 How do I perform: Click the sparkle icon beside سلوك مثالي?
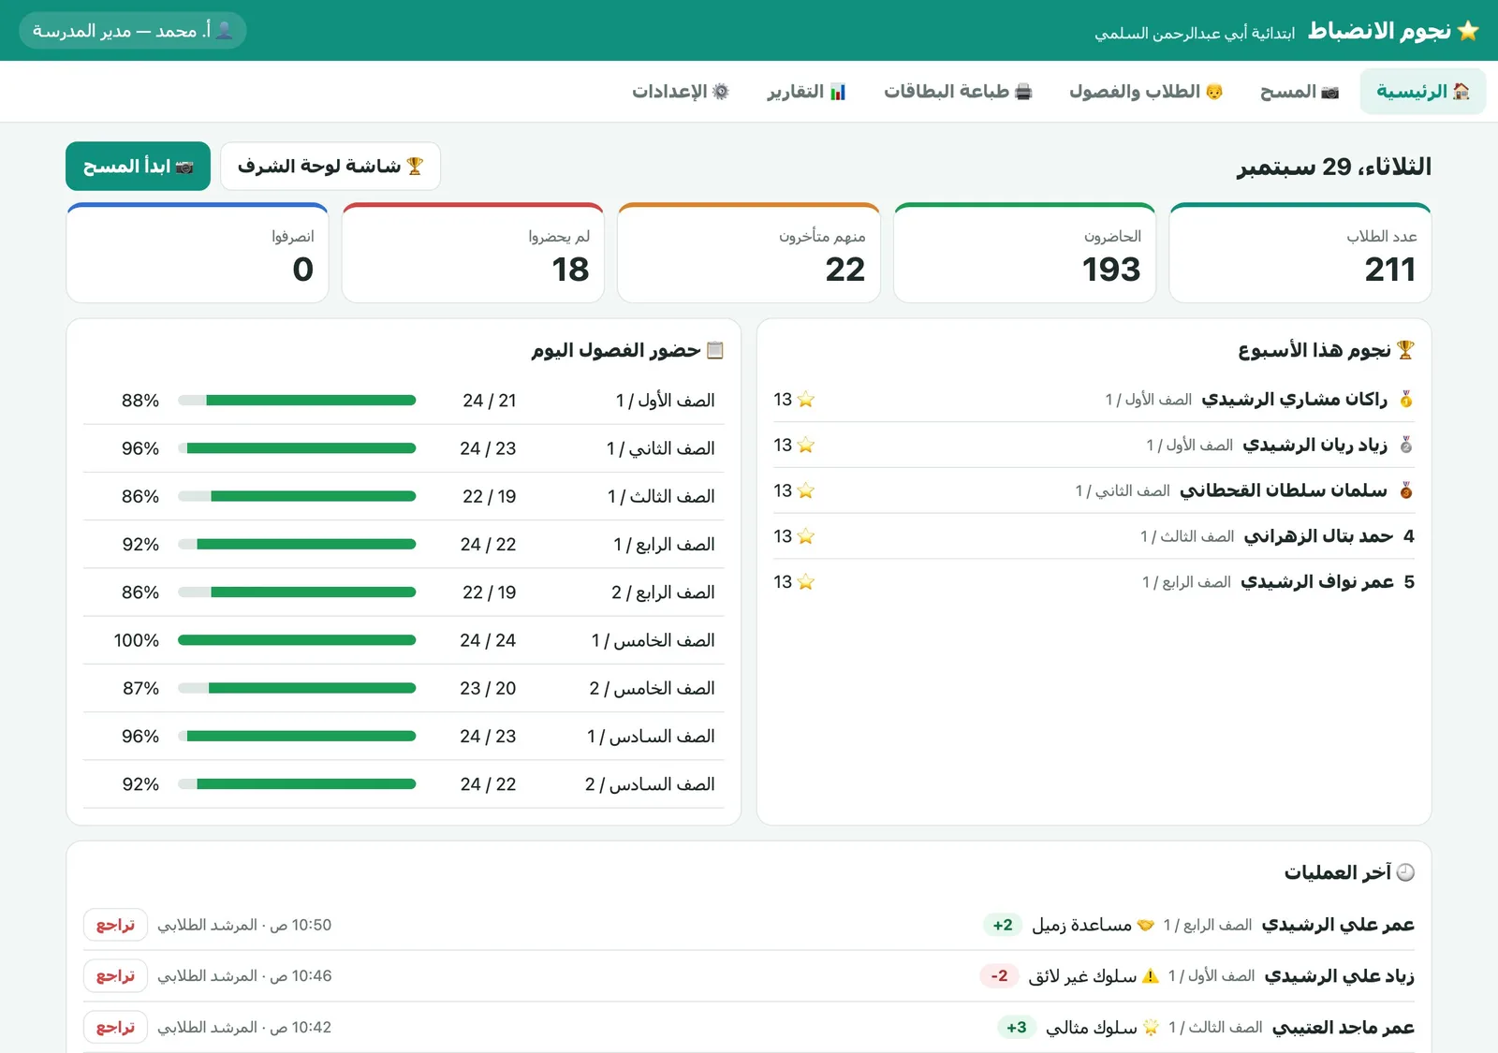pyautogui.click(x=1151, y=1027)
